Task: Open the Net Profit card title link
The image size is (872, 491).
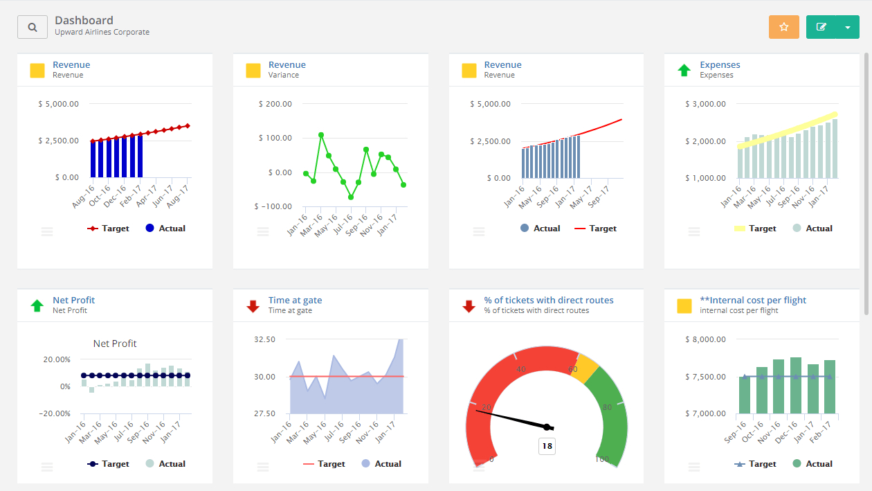Action: pyautogui.click(x=74, y=300)
